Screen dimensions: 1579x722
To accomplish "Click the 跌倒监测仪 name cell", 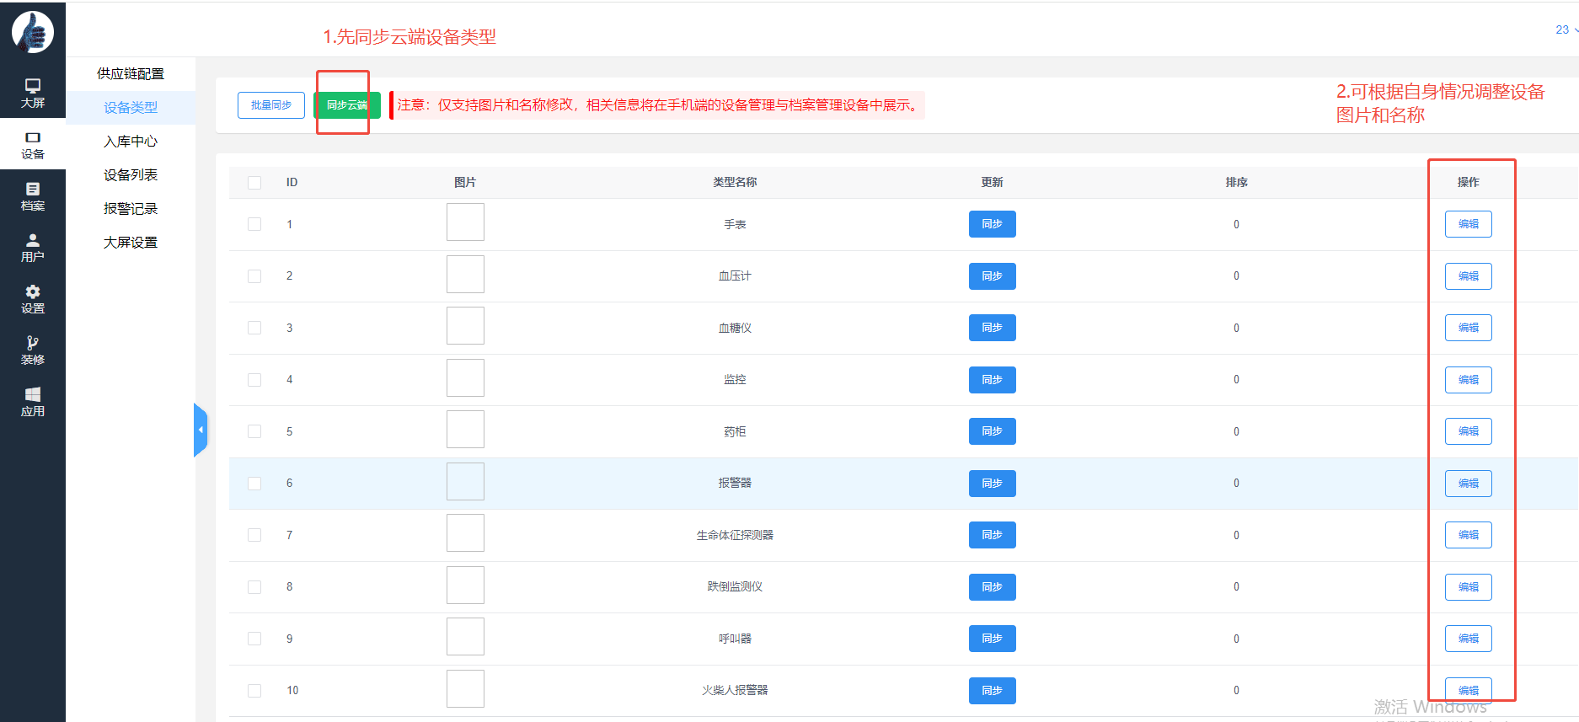I will tap(735, 586).
